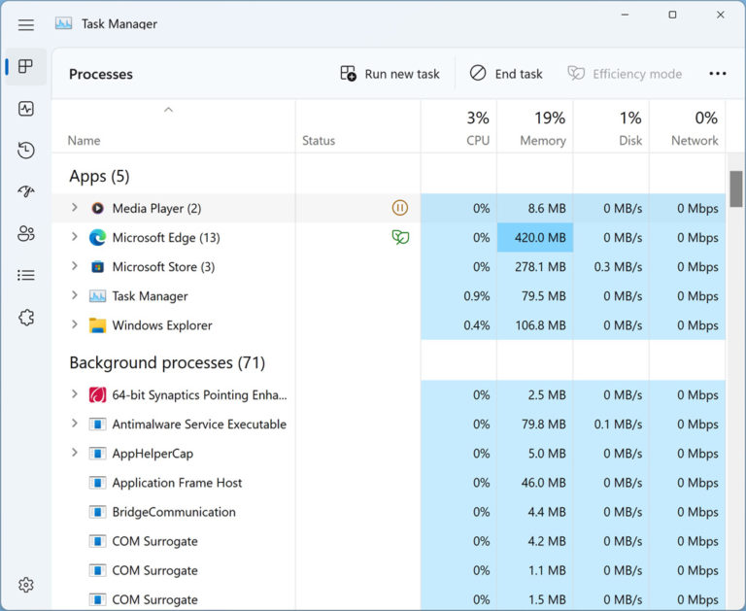The width and height of the screenshot is (746, 611).
Task: Sort by the Name column header
Action: 84,141
